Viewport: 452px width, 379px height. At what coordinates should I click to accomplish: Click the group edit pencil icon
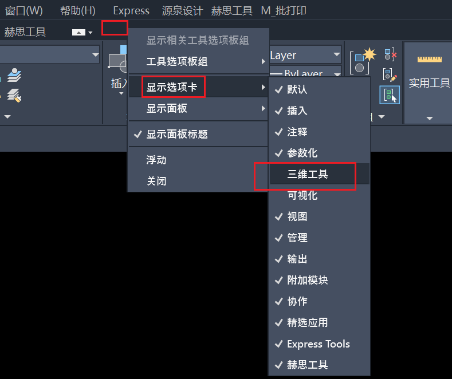pyautogui.click(x=390, y=74)
